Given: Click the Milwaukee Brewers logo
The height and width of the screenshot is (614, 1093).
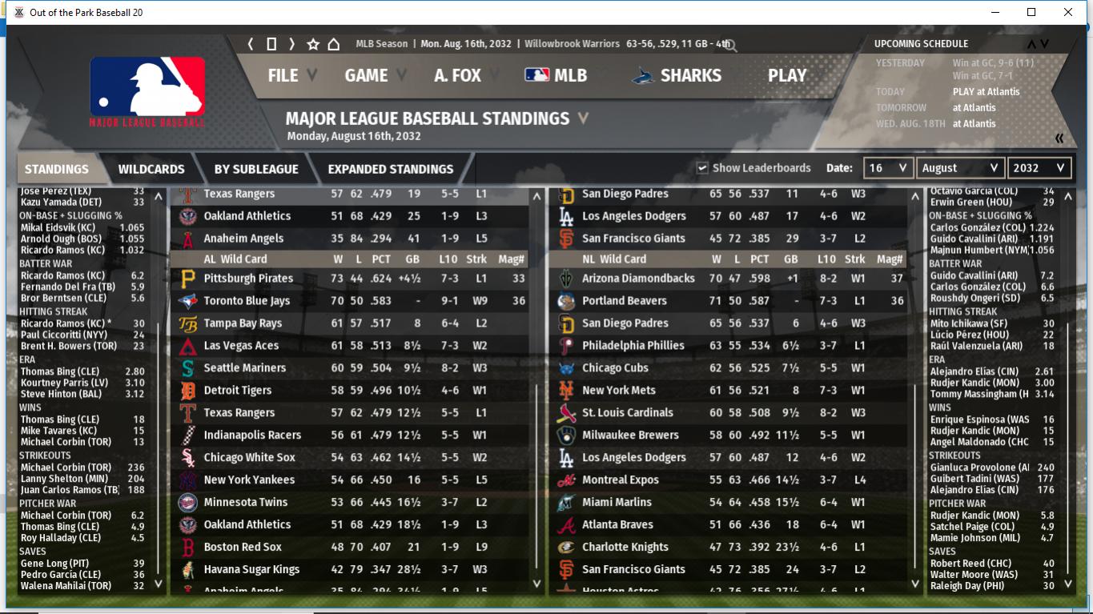Looking at the screenshot, I should pos(566,435).
